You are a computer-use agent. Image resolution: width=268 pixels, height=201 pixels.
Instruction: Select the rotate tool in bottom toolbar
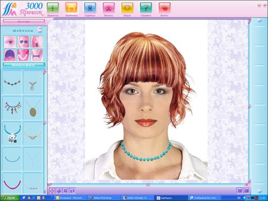tap(72, 191)
